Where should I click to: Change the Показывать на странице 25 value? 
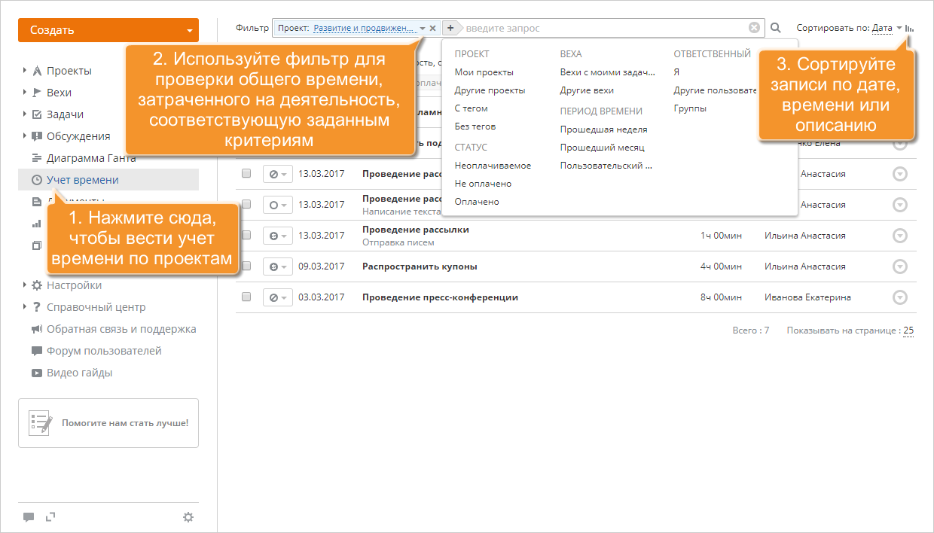coord(908,330)
